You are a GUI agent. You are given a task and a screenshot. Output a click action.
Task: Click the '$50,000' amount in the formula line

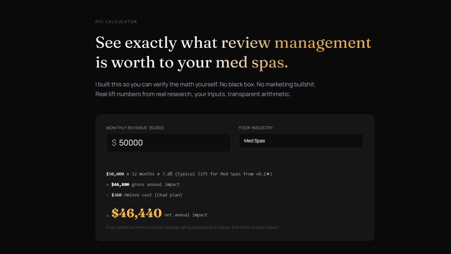click(x=115, y=174)
